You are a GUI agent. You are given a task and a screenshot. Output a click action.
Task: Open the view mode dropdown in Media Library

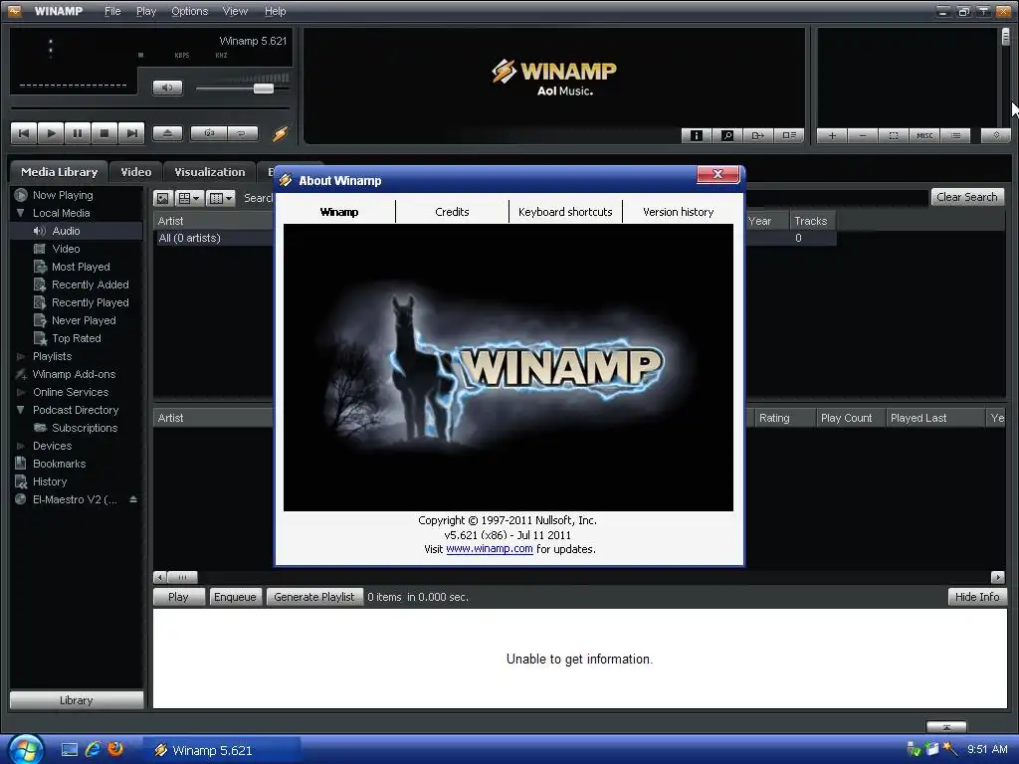pyautogui.click(x=189, y=198)
